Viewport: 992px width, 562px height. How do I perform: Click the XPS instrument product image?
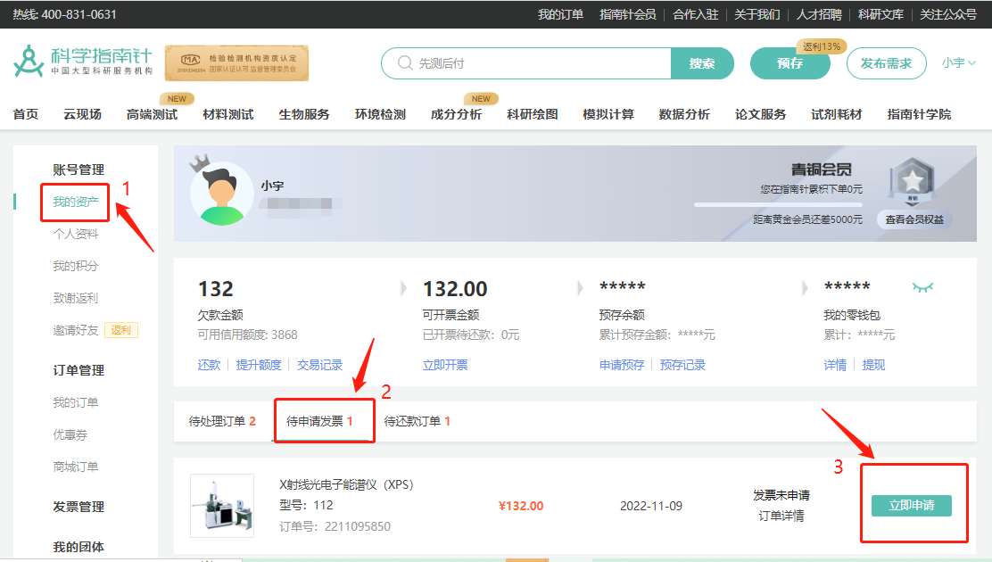click(221, 503)
